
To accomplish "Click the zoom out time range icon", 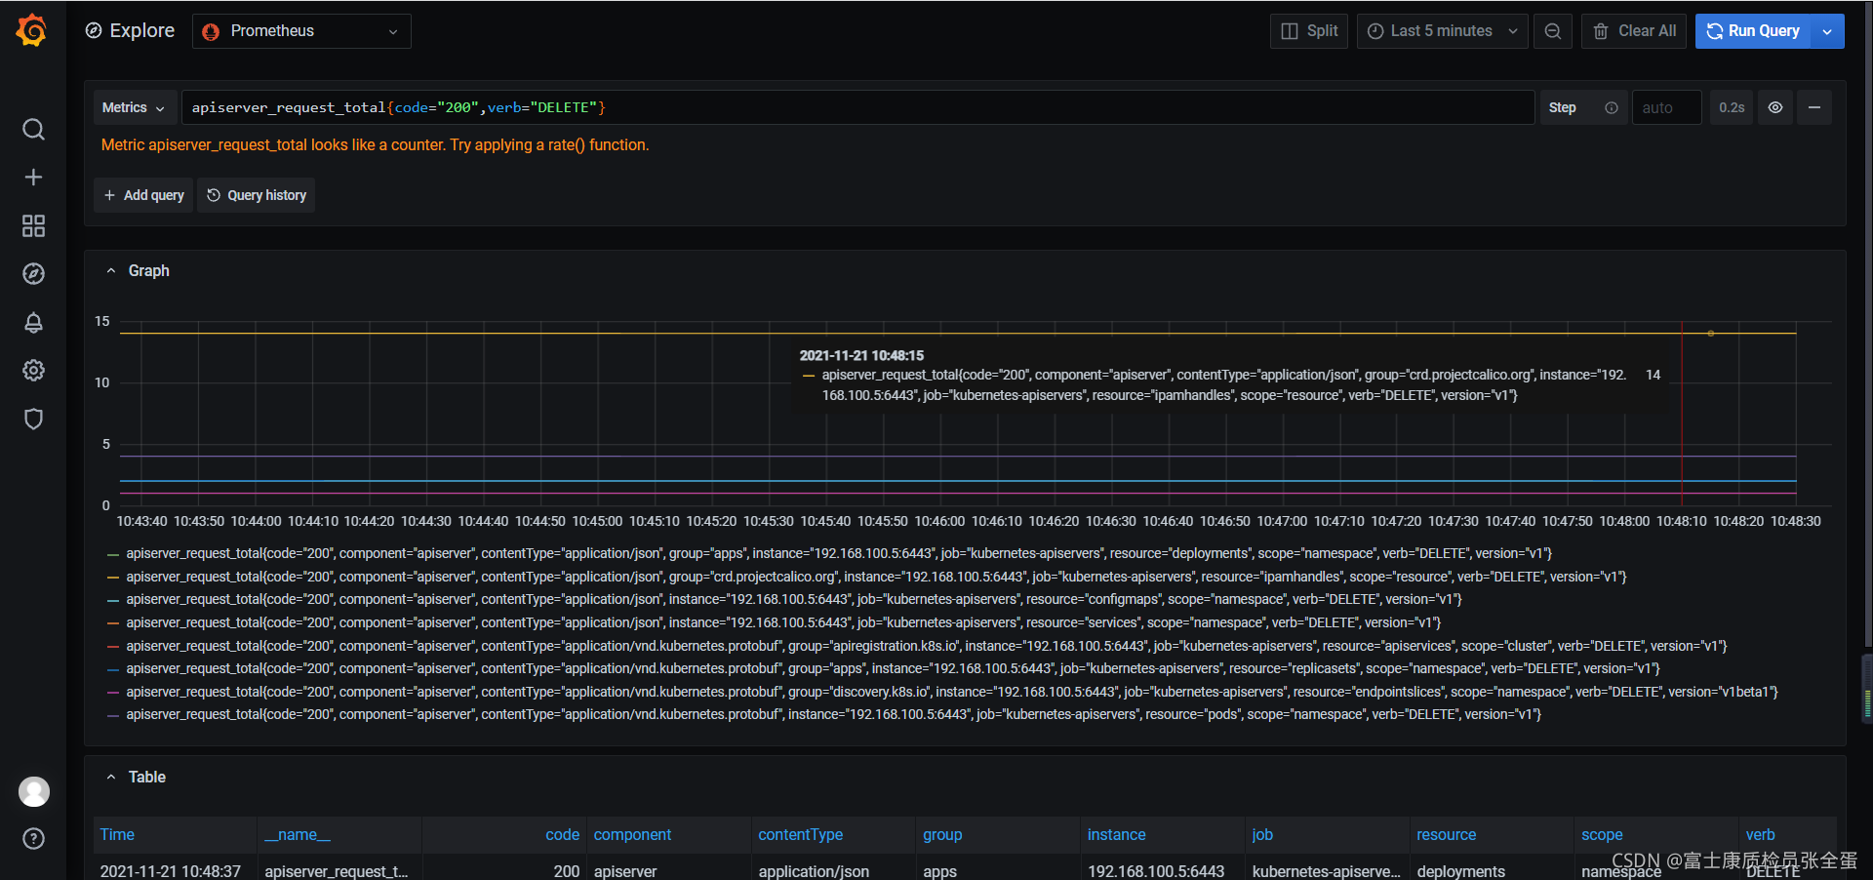I will point(1552,31).
